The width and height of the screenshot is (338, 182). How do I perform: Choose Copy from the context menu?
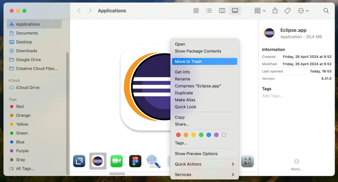tap(205, 117)
